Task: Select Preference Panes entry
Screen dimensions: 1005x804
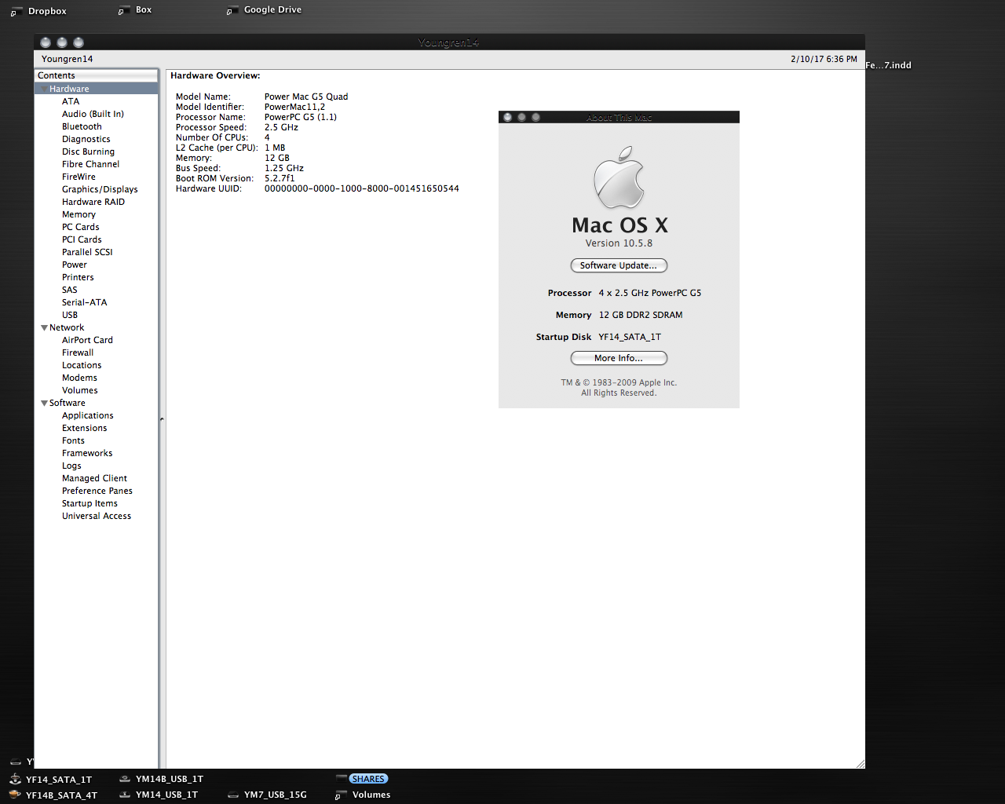Action: [x=97, y=491]
